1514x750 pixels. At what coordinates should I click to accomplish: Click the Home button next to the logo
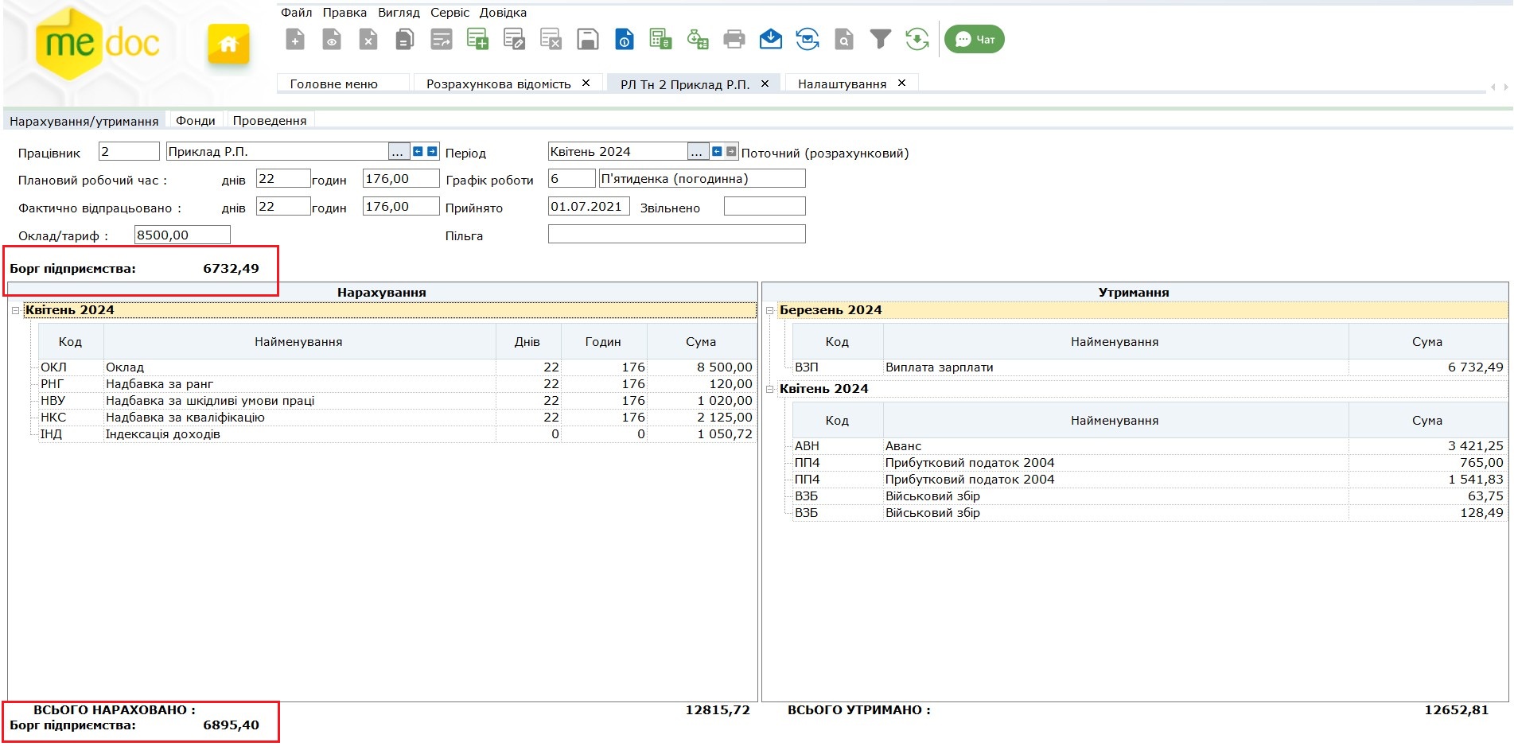tap(228, 44)
